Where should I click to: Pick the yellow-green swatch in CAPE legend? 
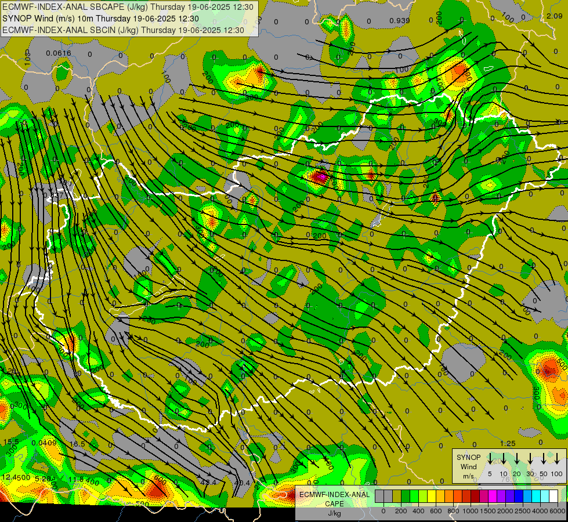point(423,496)
